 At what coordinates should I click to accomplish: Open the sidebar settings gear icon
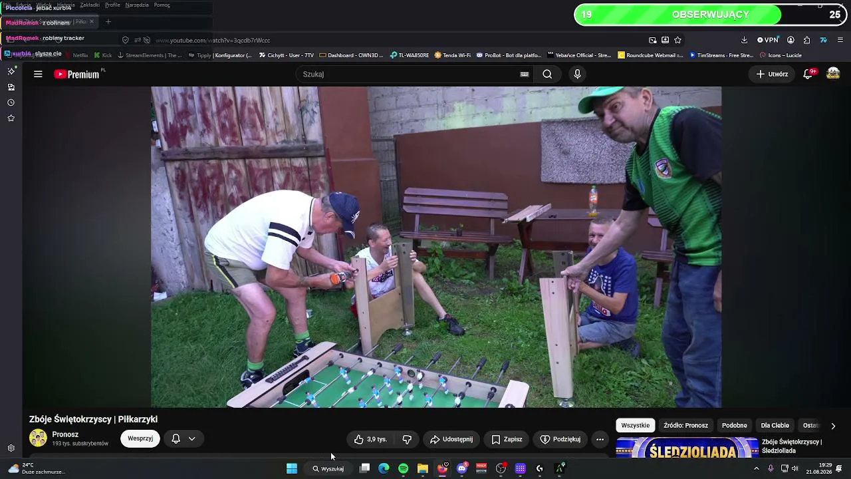click(11, 448)
